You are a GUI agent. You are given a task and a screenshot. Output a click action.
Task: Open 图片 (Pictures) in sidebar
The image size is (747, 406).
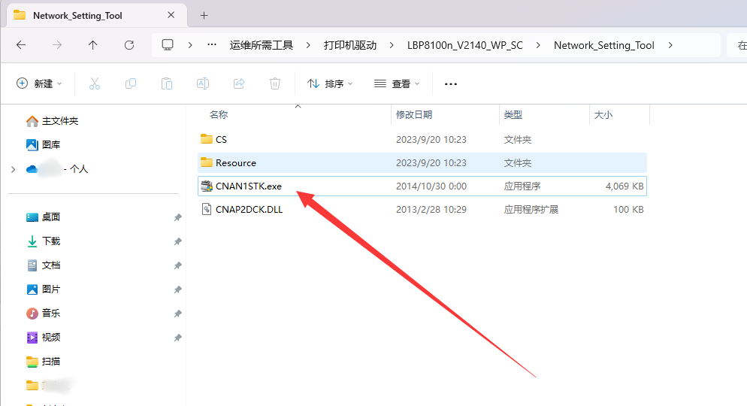tap(43, 289)
